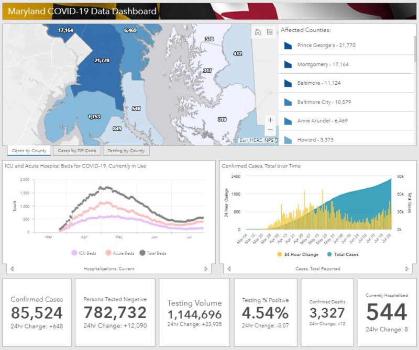This screenshot has height=350, width=419.
Task: Click the Baltimore City legend symbol
Action: [x=288, y=102]
